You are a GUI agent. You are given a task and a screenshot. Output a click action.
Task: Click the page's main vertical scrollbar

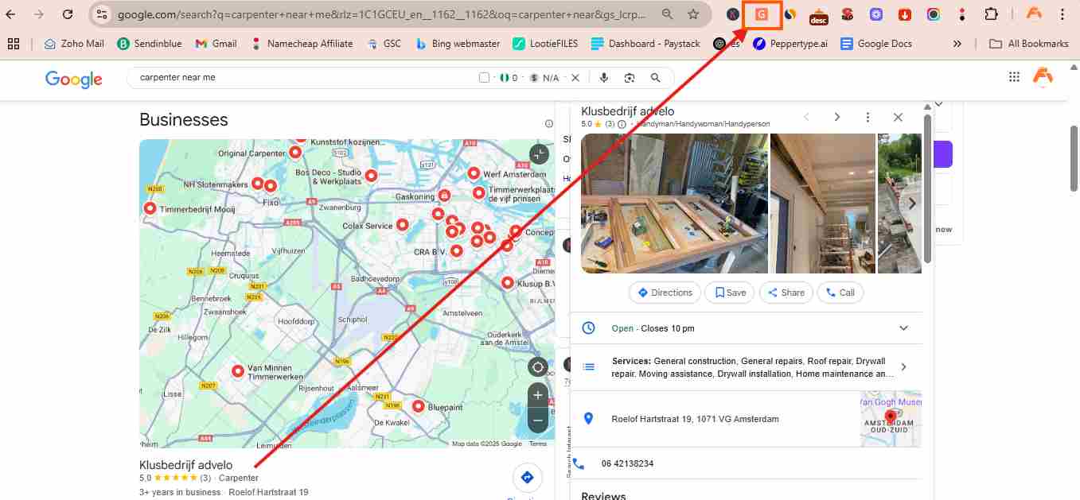[x=1074, y=158]
